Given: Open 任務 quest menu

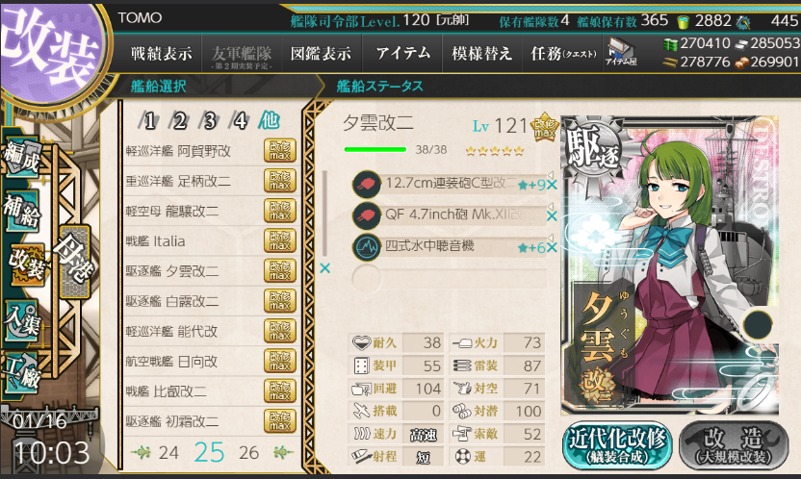Looking at the screenshot, I should 563,53.
